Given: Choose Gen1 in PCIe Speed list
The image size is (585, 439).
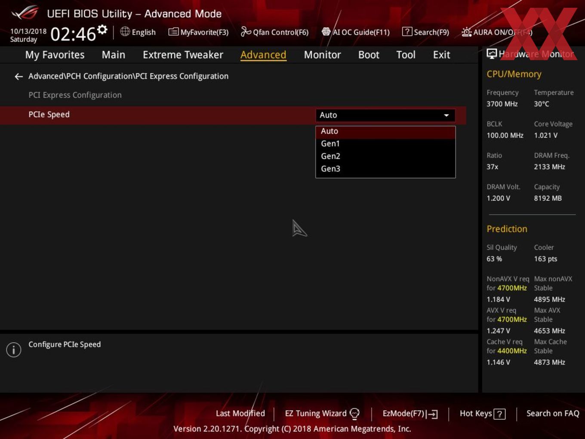Looking at the screenshot, I should coord(385,144).
